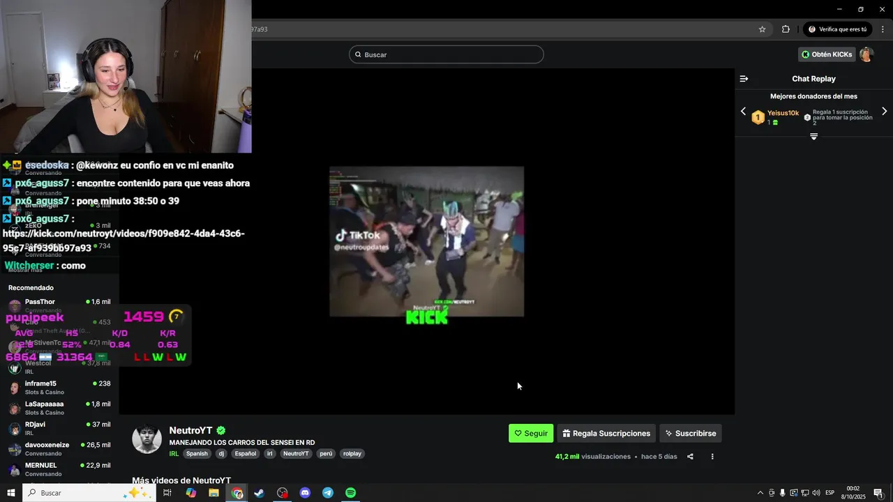Open File Explorer from taskbar
The image size is (893, 502).
coord(213,493)
